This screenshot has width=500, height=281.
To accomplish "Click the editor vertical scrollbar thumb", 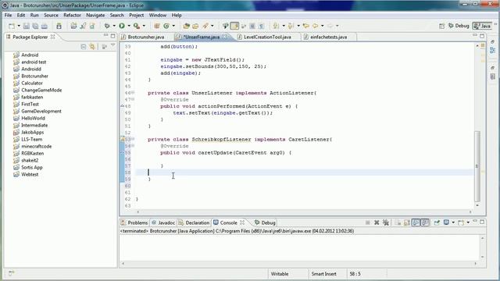I will point(477,166).
